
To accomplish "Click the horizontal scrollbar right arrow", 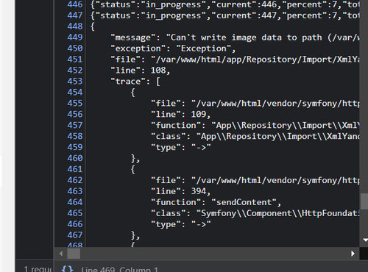I will (353, 254).
